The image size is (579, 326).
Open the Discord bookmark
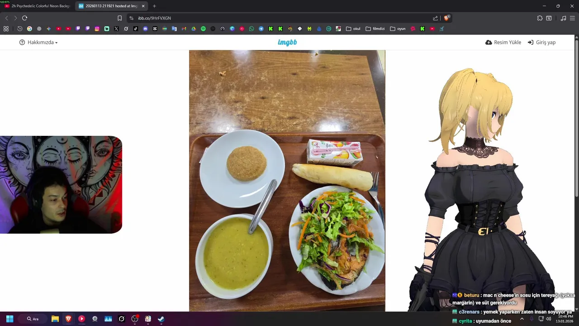145,29
